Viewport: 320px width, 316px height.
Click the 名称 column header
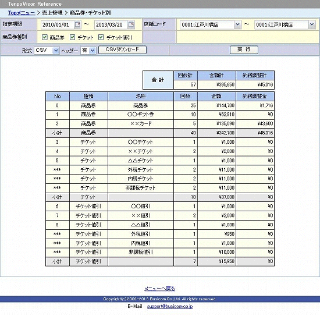pos(141,96)
